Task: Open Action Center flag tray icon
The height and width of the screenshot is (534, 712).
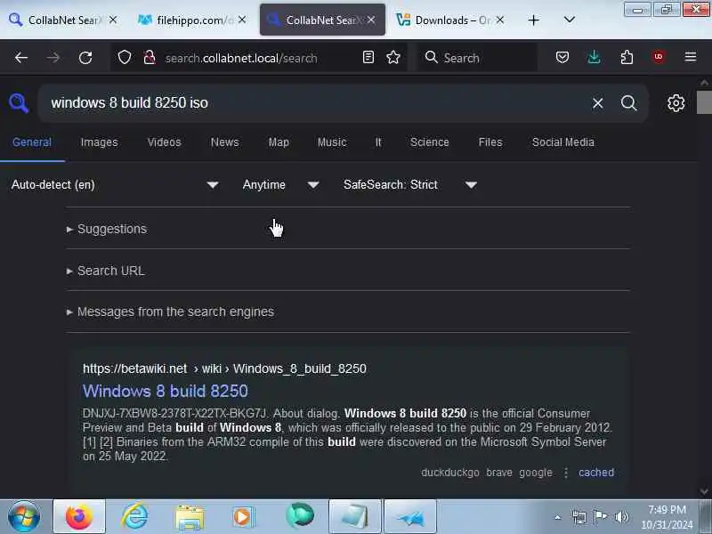Action: click(600, 517)
